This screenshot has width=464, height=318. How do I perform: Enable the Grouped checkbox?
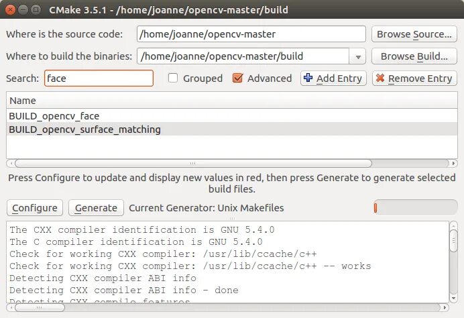pos(173,78)
